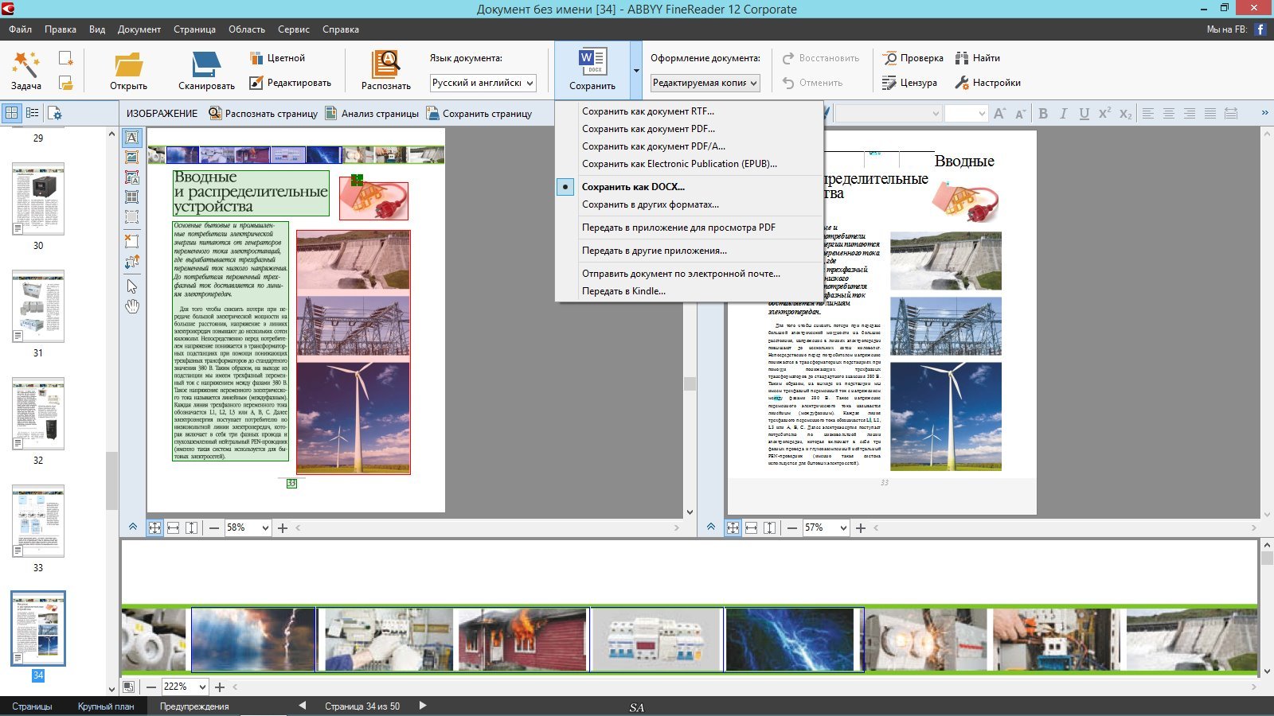Open the Сервис menu
1274x716 pixels.
click(293, 29)
